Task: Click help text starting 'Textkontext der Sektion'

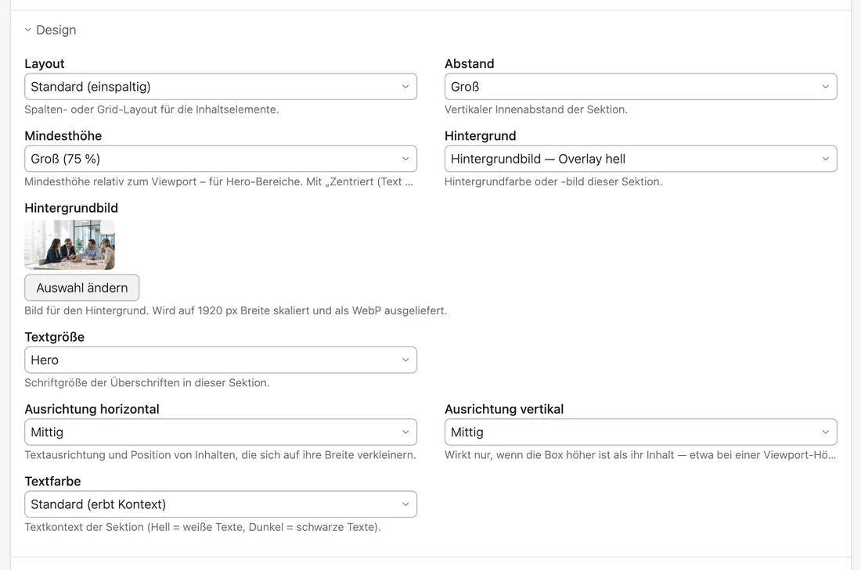Action: click(x=203, y=527)
